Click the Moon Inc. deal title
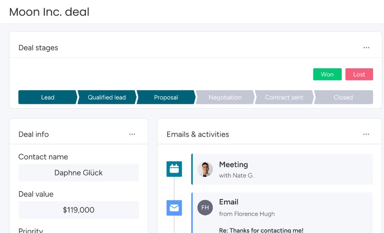 [49, 12]
